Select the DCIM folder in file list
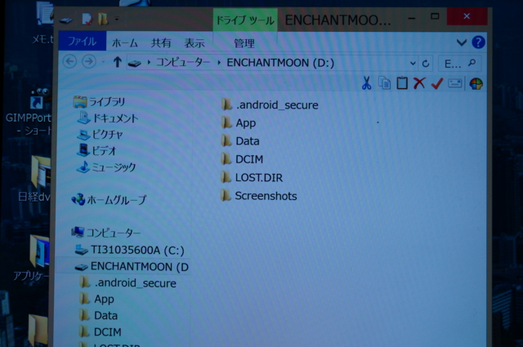Viewport: 523px width, 347px height. (242, 159)
